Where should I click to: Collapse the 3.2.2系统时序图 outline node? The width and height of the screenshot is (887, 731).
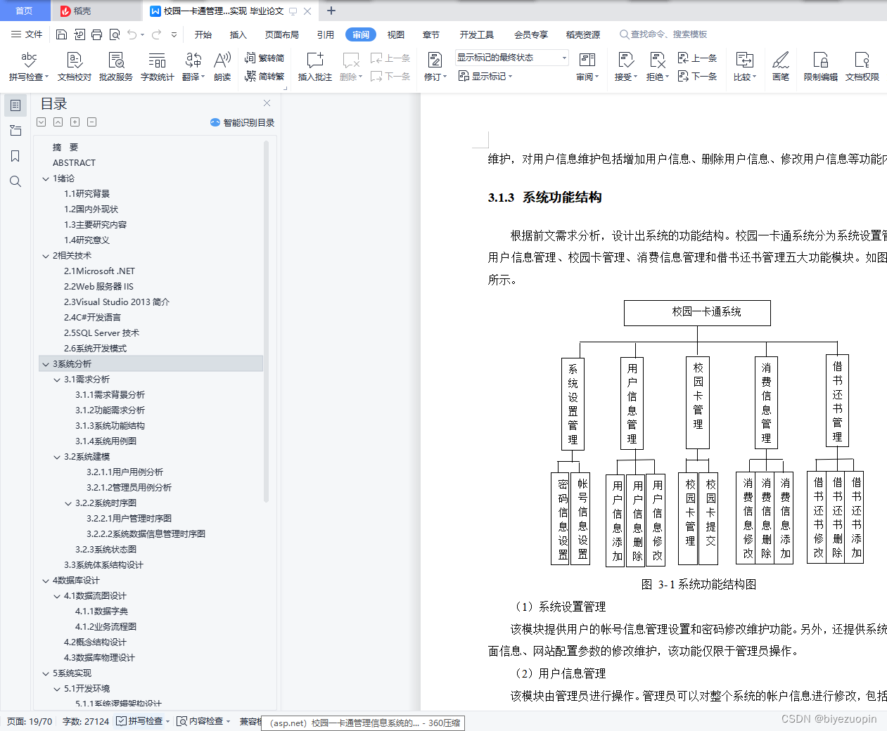point(68,503)
